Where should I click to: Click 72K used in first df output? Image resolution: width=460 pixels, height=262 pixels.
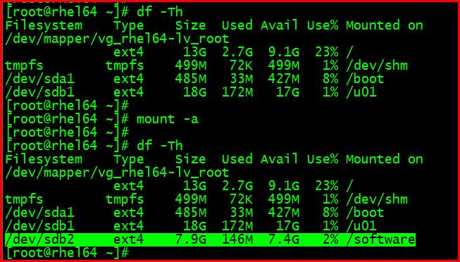(x=241, y=66)
